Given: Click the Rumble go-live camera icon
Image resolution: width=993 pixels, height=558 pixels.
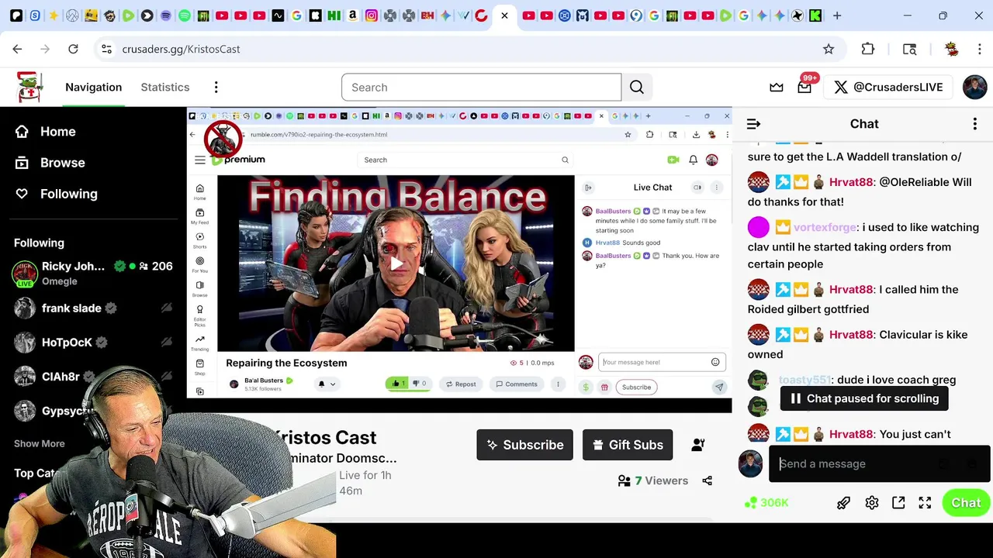Looking at the screenshot, I should [673, 160].
